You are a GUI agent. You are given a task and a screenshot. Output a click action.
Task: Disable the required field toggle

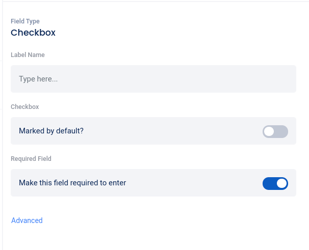pos(275,183)
